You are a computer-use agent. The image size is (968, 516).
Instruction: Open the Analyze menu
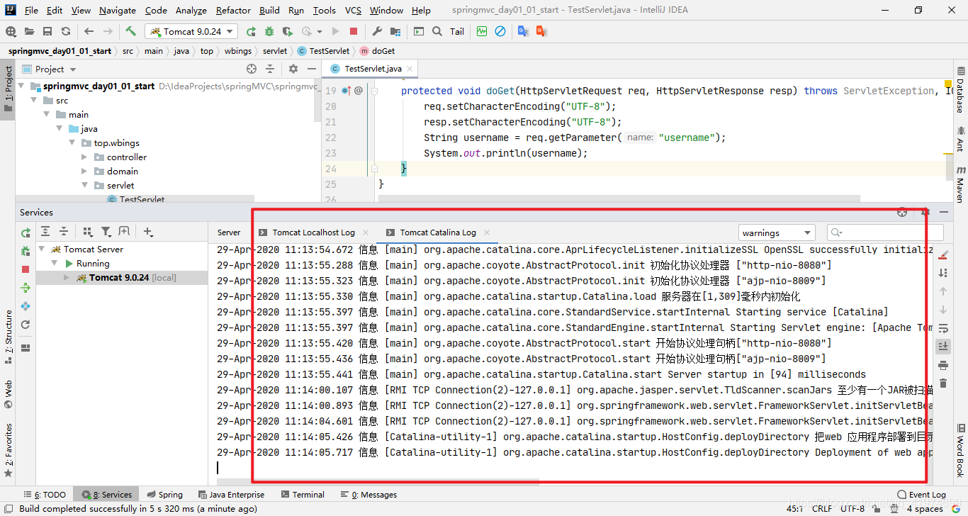pos(191,10)
